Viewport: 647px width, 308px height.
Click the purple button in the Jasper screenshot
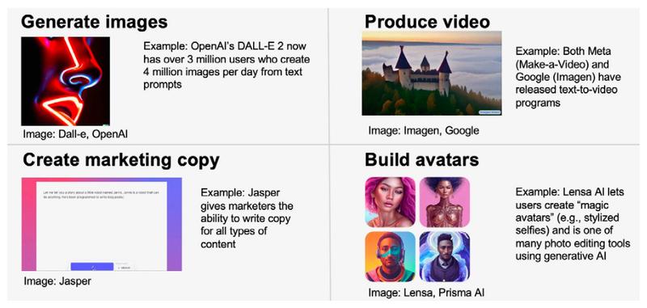[x=92, y=267]
